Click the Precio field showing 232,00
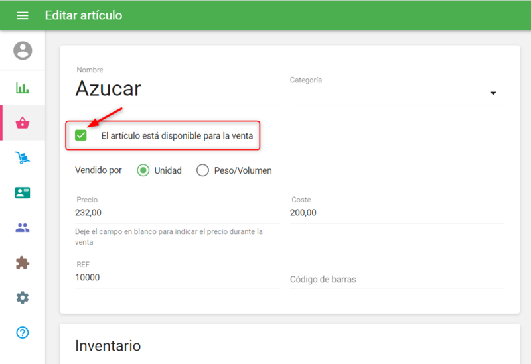531x364 pixels. (176, 213)
